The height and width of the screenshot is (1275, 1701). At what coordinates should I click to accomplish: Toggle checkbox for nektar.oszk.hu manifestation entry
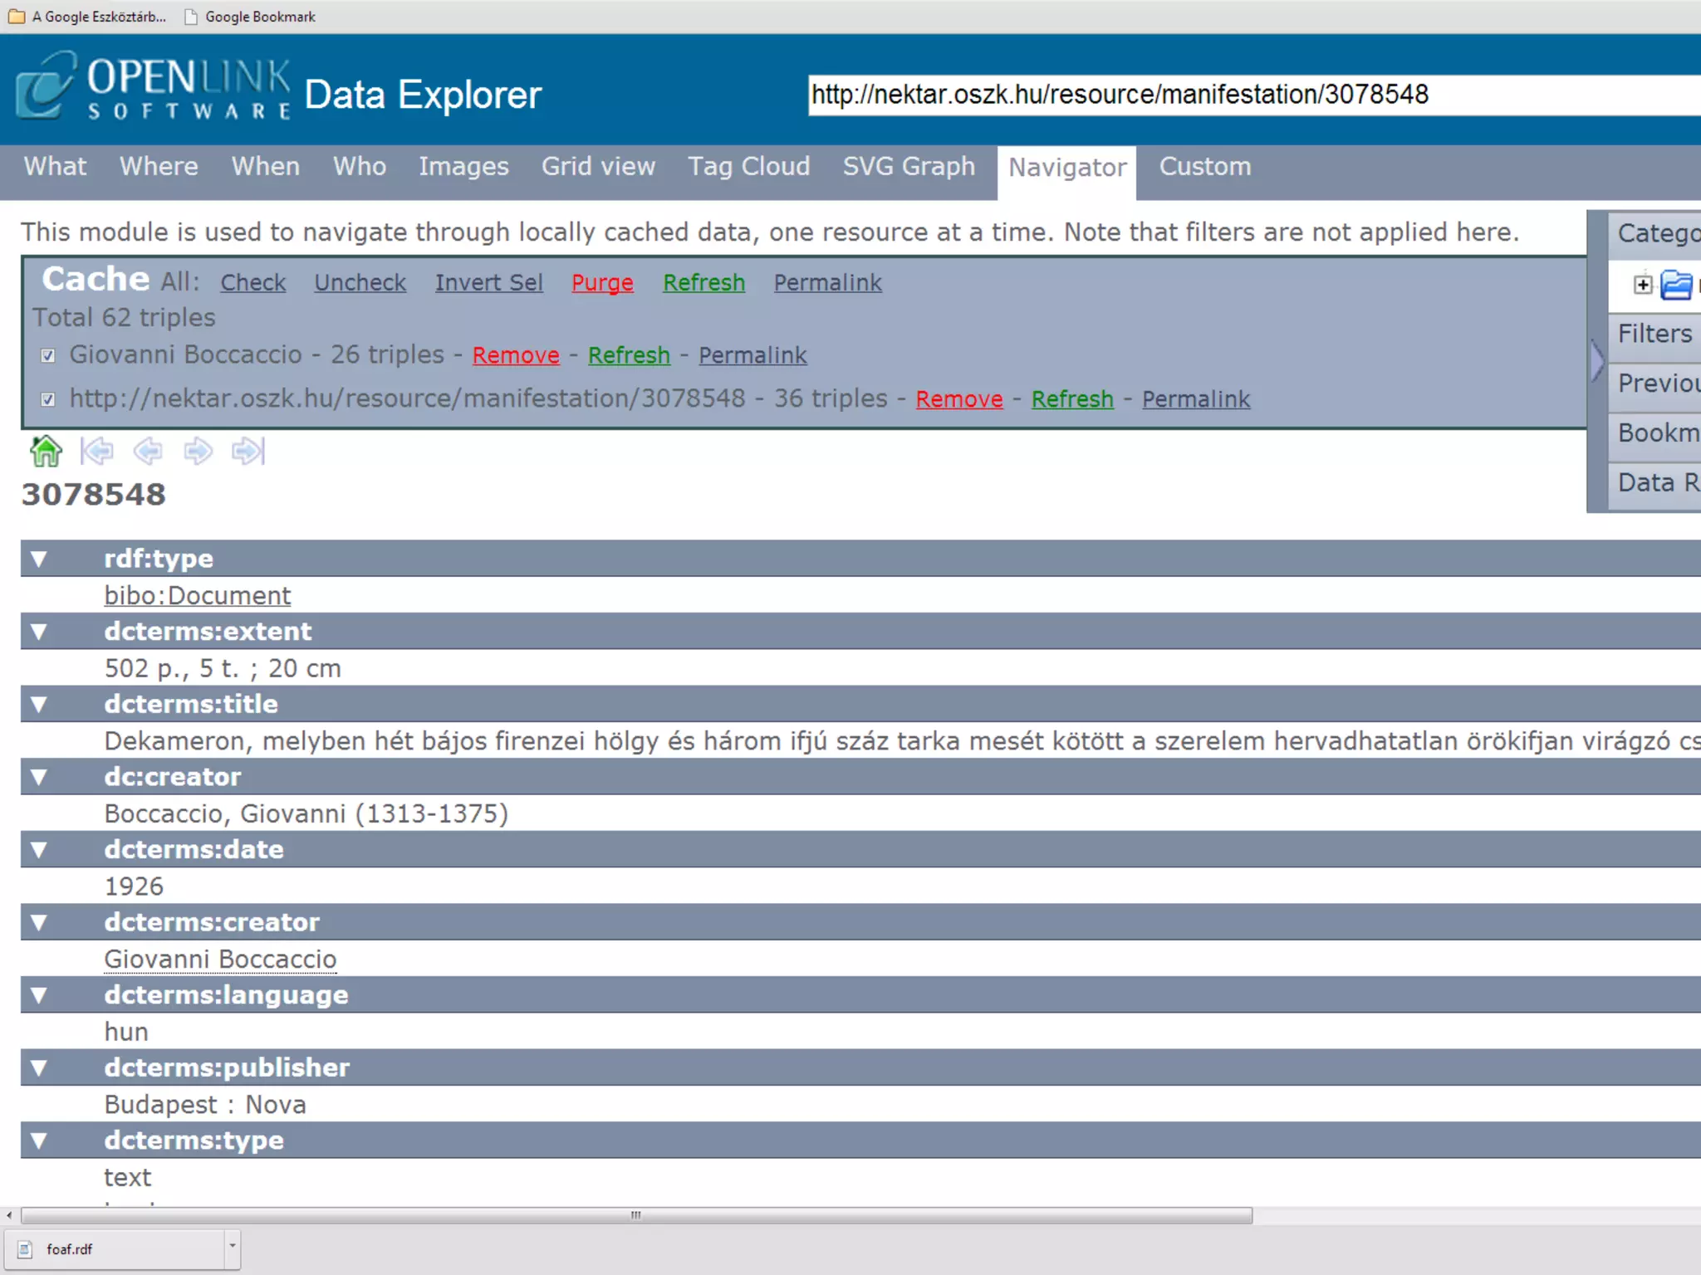point(48,400)
